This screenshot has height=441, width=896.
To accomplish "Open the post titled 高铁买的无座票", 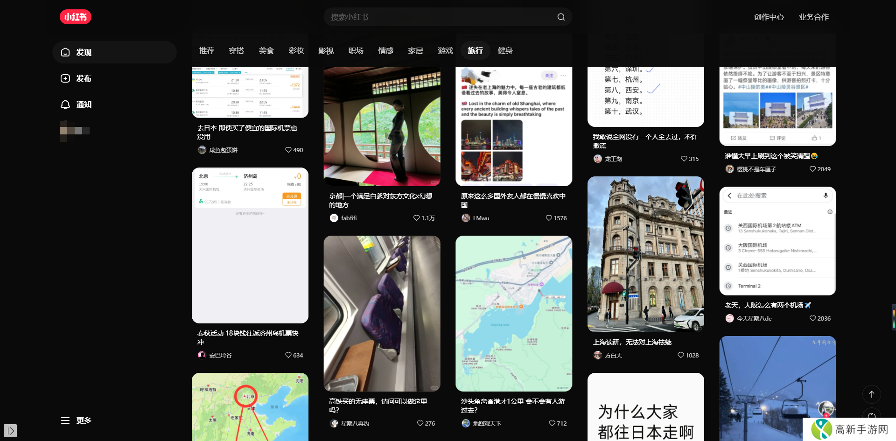I will tap(378, 405).
